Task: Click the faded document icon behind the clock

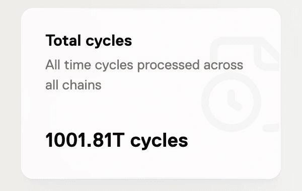Action: (245, 54)
